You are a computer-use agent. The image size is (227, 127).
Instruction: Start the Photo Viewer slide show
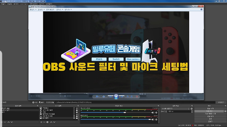[x=116, y=97]
